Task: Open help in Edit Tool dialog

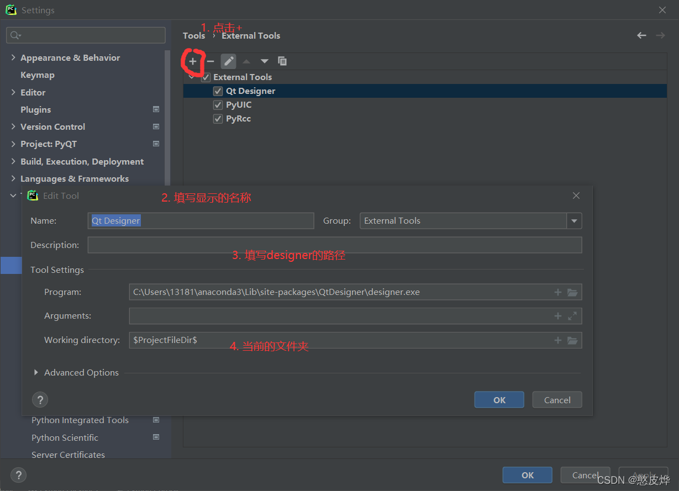Action: tap(40, 400)
